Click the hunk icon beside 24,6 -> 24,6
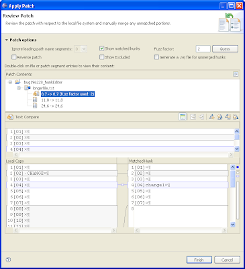 pyautogui.click(x=35, y=106)
